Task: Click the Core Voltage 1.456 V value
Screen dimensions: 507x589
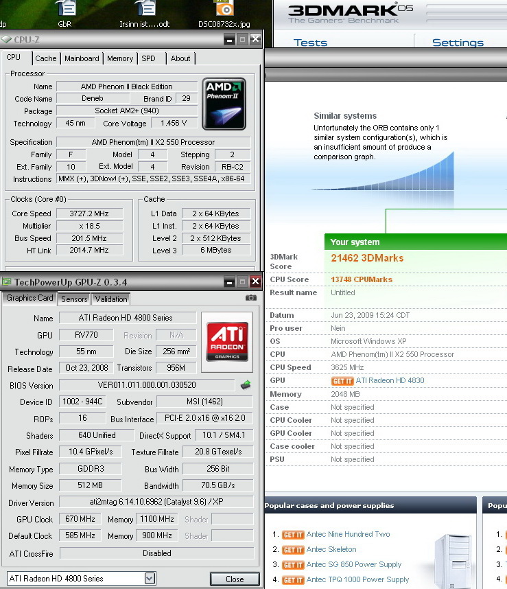Action: click(174, 123)
